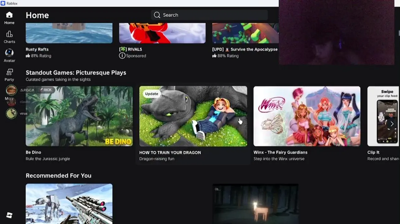
Task: Click the search magnifier icon
Action: 157,15
